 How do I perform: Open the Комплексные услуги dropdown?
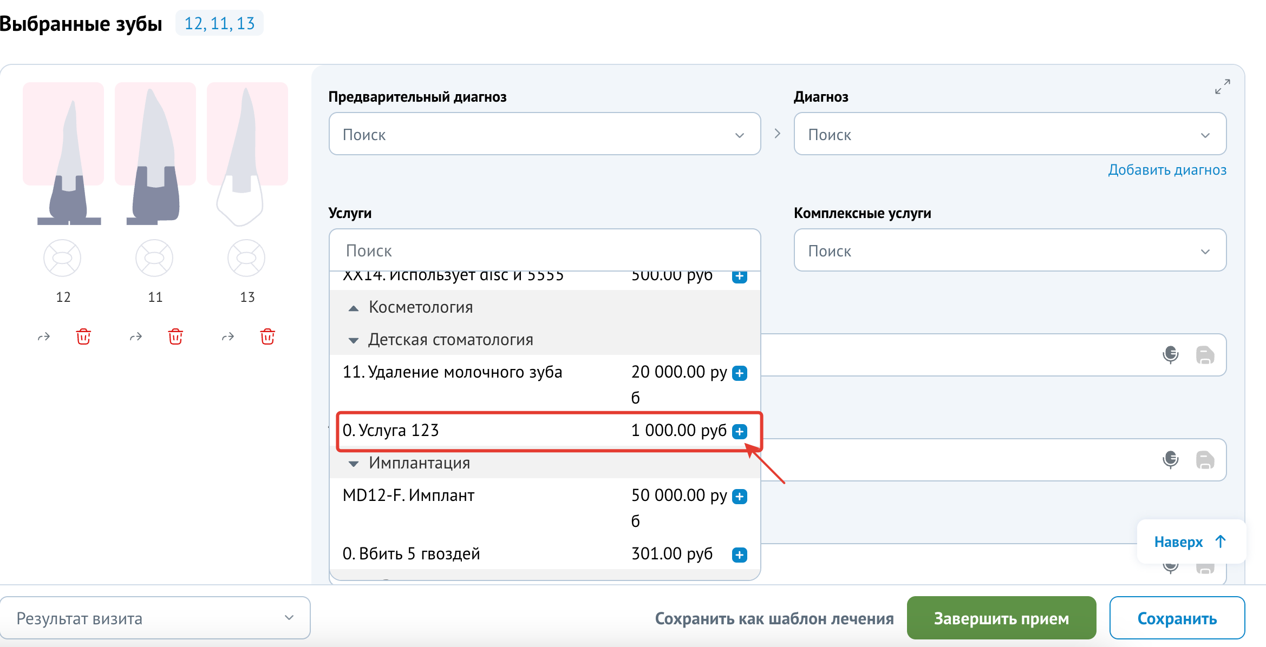pyautogui.click(x=1010, y=250)
